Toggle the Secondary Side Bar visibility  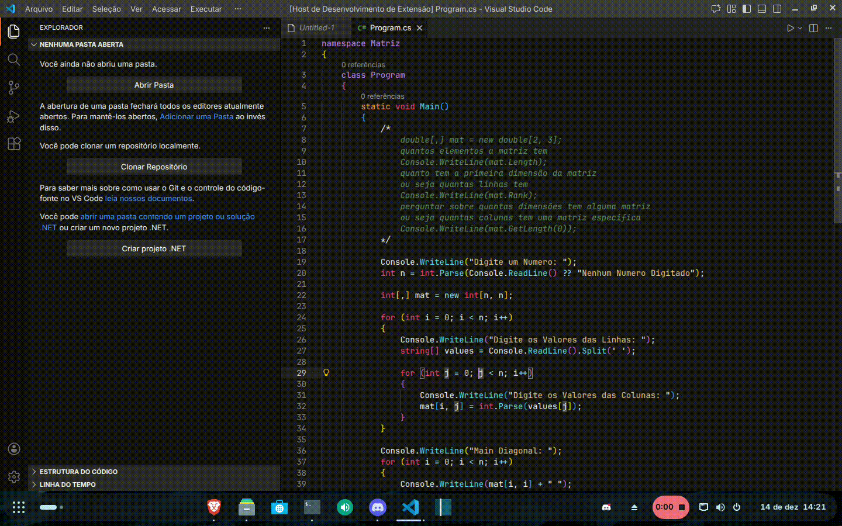tap(777, 9)
